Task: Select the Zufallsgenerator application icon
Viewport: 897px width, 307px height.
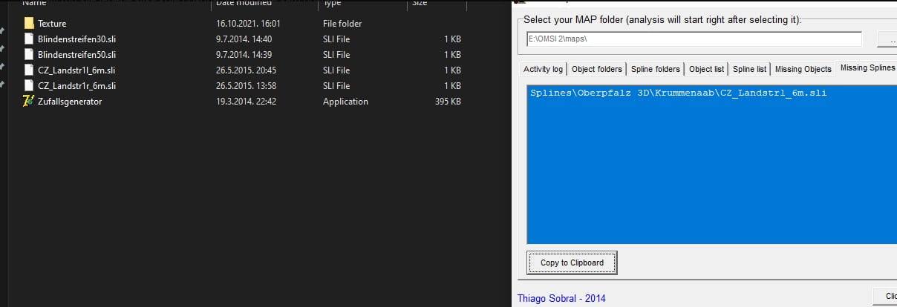Action: pos(29,102)
